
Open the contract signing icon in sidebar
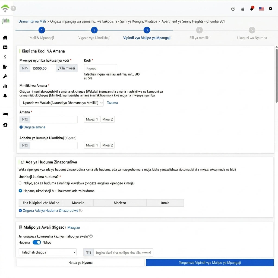5,67
